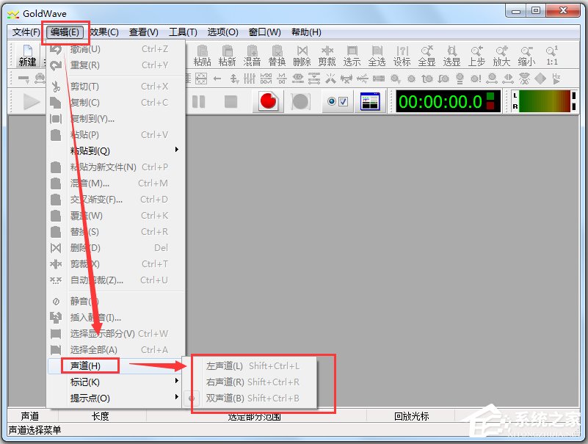Image resolution: width=588 pixels, height=444 pixels.
Task: Click the 粘贴 paste toolbar icon
Action: tap(202, 55)
